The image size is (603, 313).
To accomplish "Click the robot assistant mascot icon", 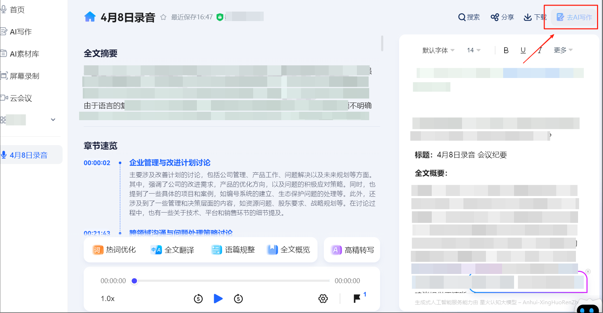I will coord(588,306).
